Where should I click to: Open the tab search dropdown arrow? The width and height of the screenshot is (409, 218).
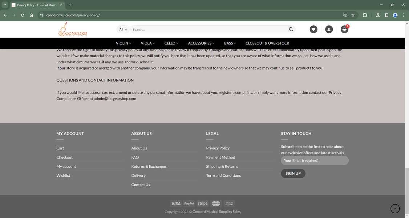(5, 5)
